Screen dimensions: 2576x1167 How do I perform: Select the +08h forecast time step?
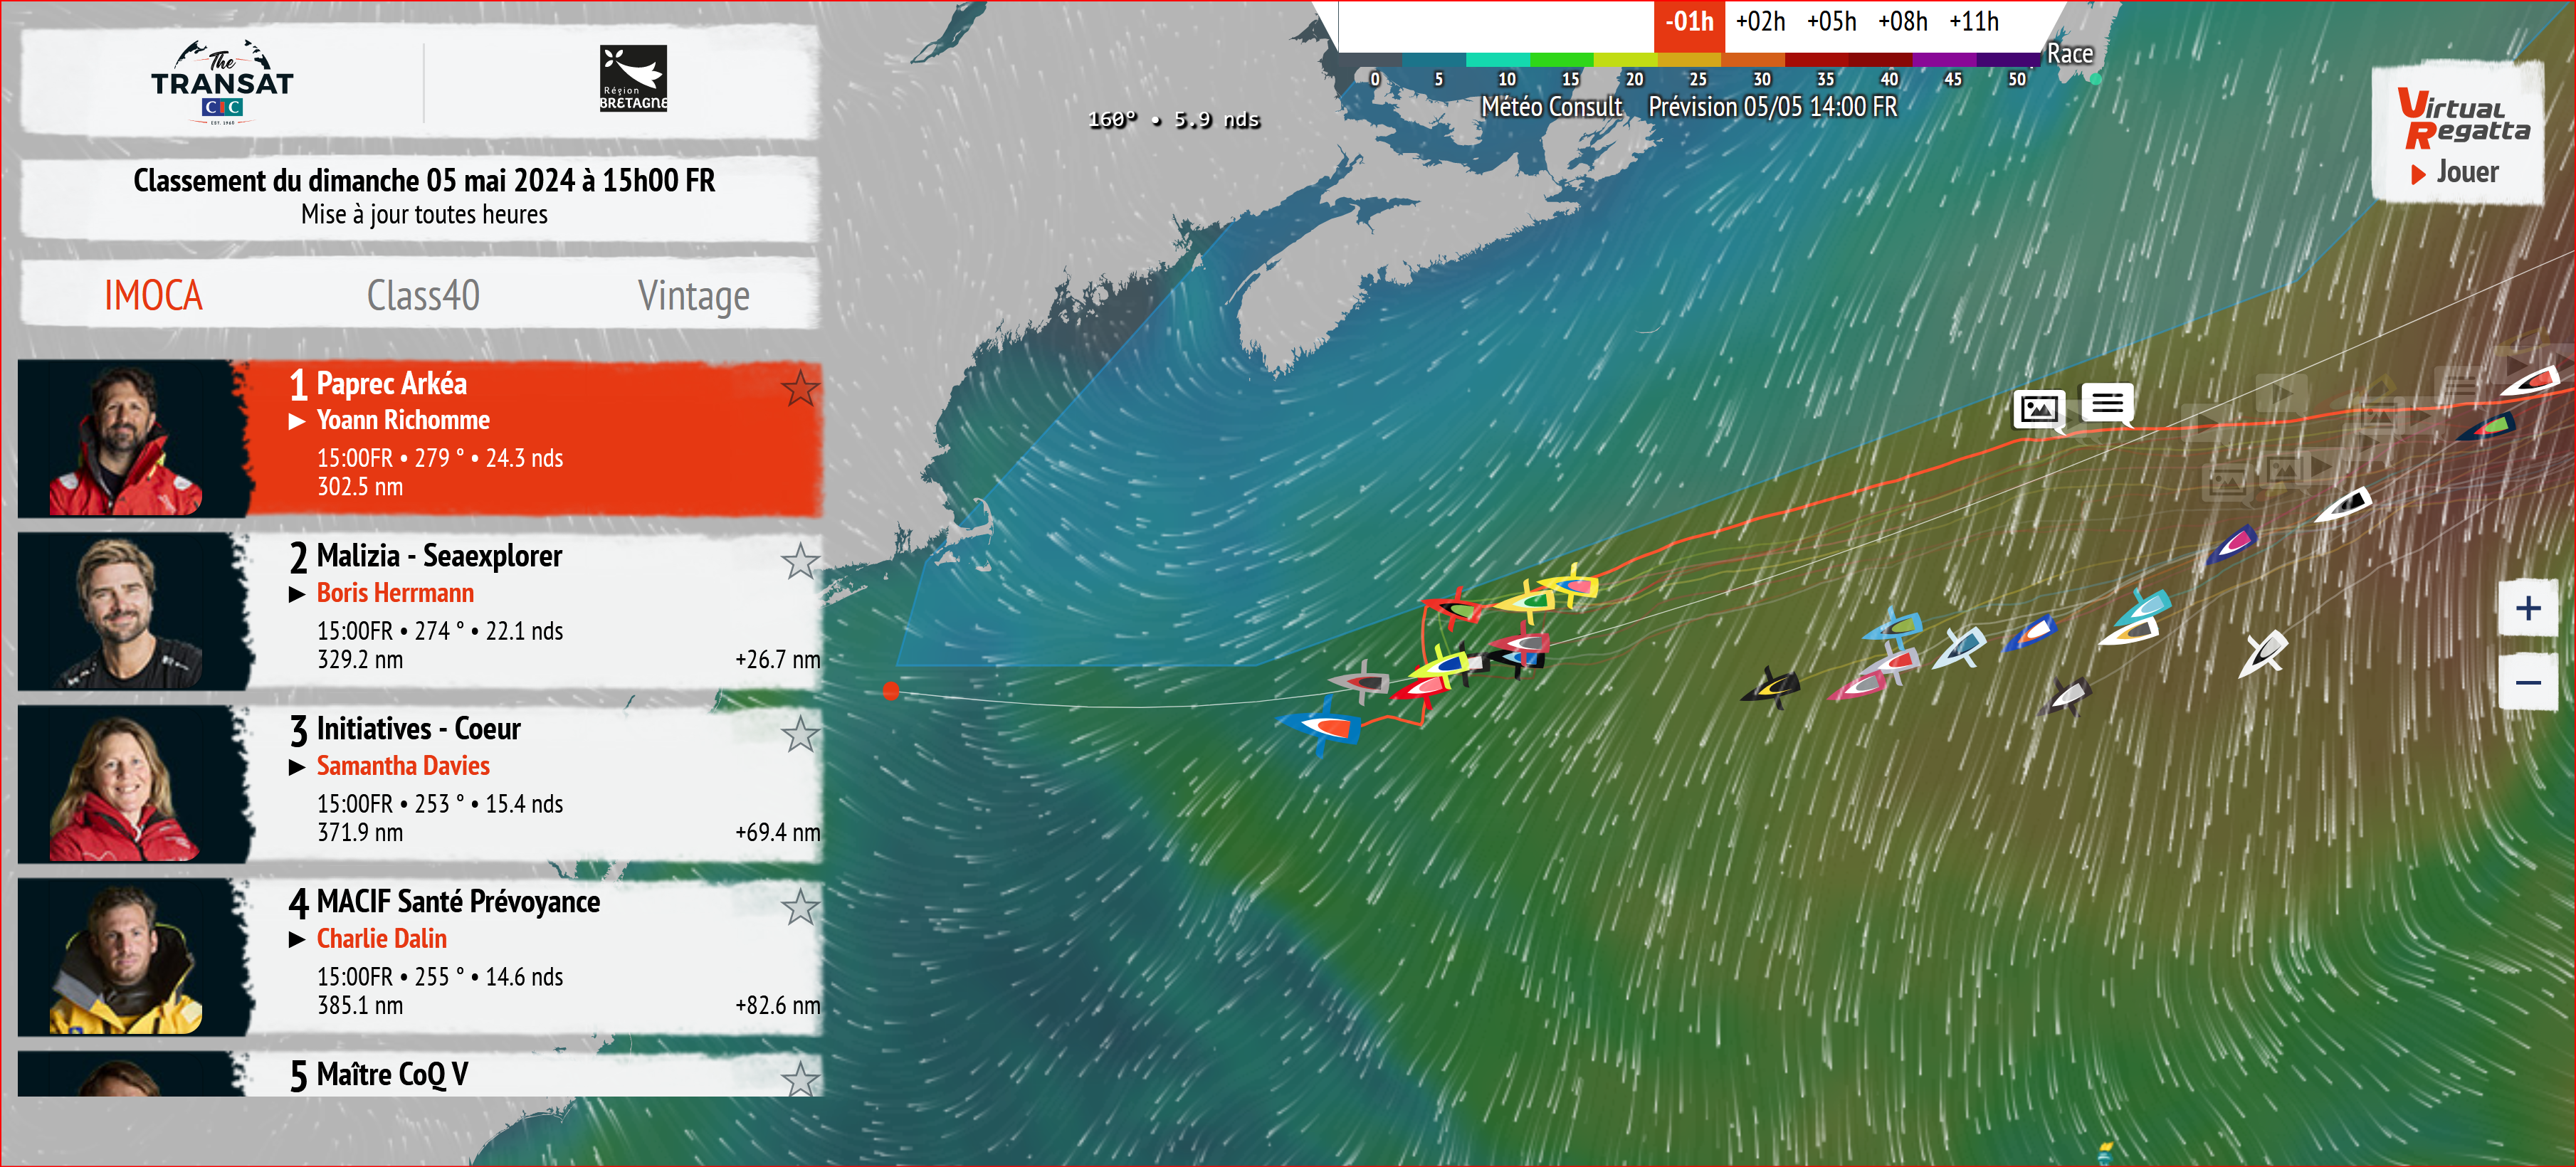1902,21
